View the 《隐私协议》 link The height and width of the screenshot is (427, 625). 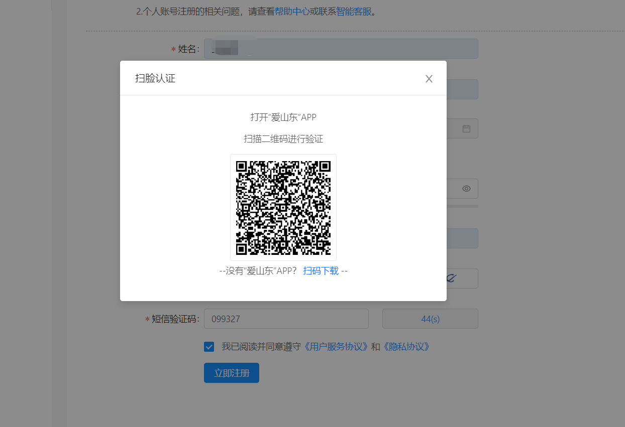pyautogui.click(x=406, y=347)
